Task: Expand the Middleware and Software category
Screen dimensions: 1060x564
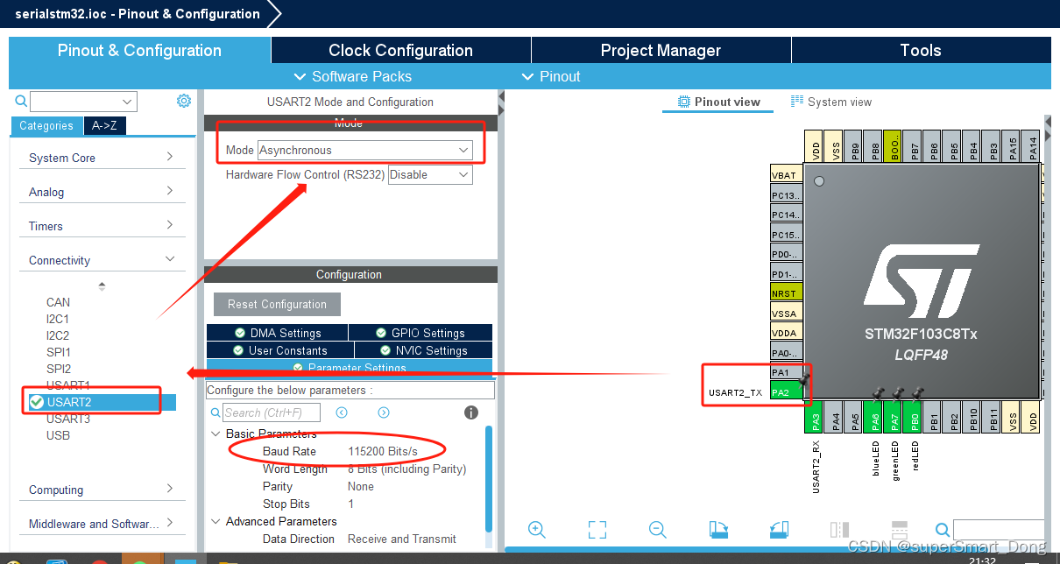Action: [102, 524]
